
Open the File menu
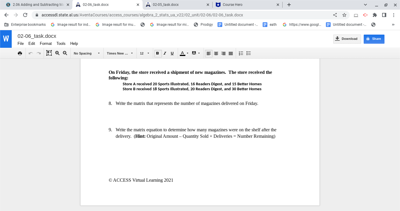[20, 43]
